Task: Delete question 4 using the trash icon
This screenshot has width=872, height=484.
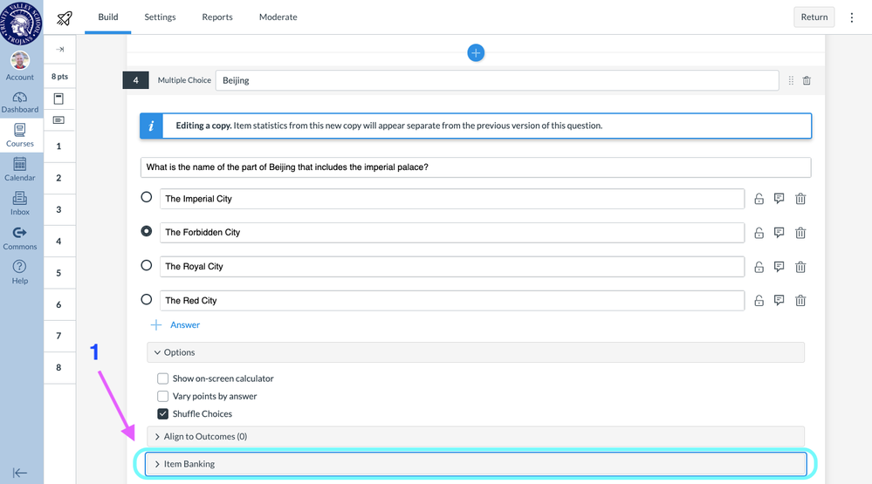Action: (x=807, y=80)
